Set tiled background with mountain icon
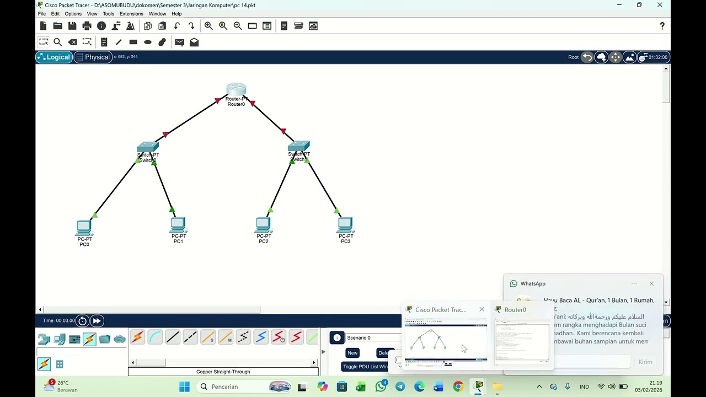This screenshot has height=397, width=706. click(x=629, y=57)
